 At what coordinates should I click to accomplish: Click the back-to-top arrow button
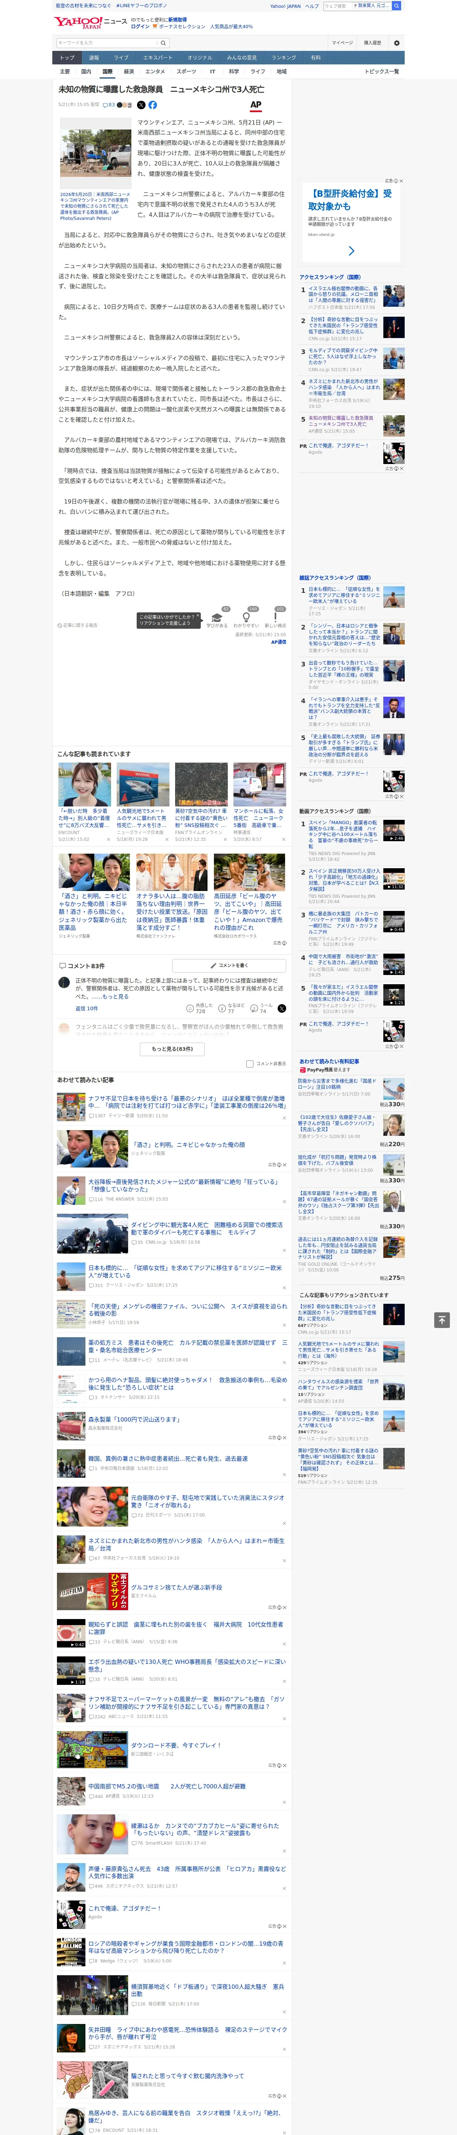[442, 1319]
